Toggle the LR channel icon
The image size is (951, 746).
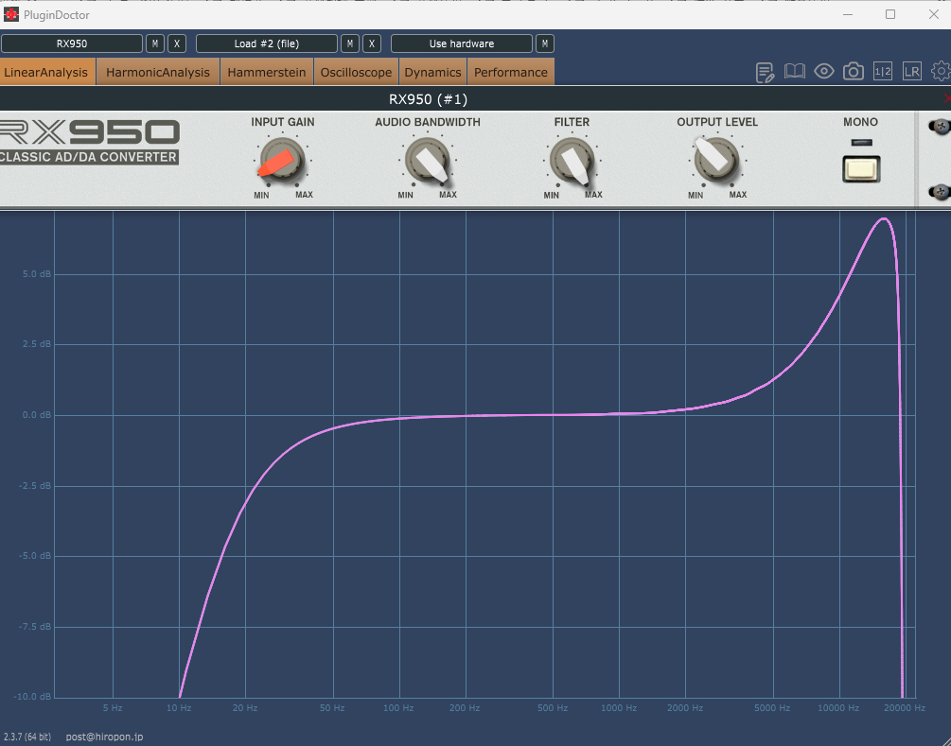[x=911, y=72]
